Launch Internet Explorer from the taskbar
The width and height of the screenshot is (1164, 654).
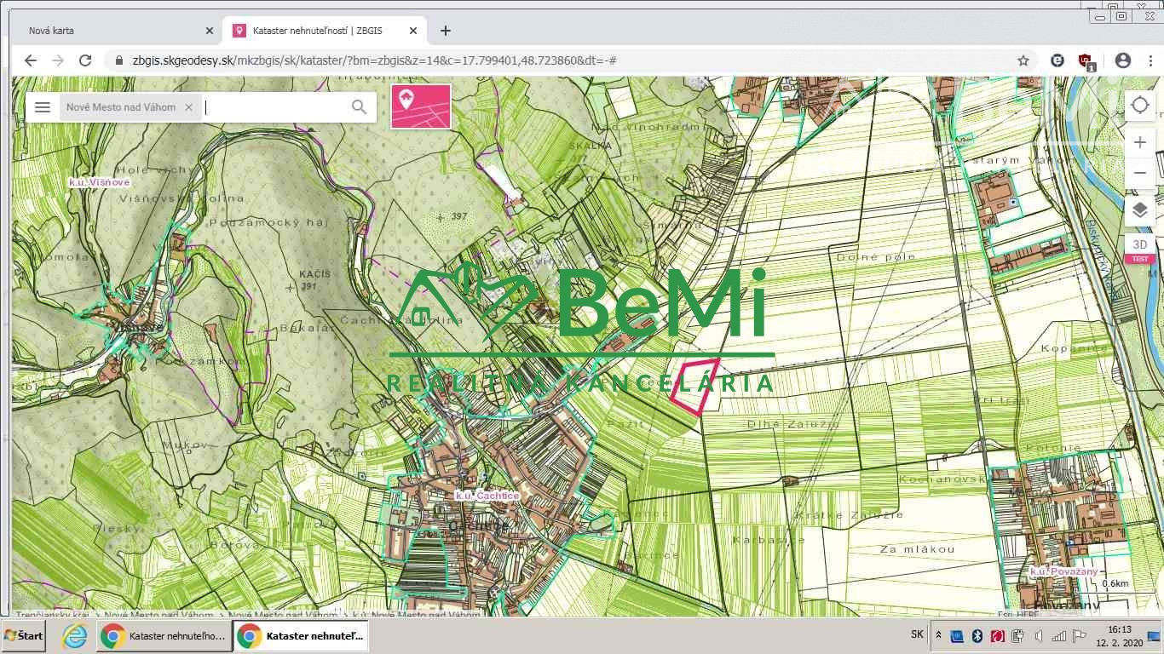(75, 636)
